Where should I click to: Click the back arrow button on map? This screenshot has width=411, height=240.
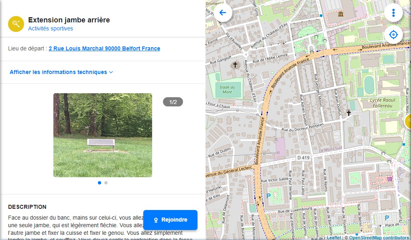(223, 12)
